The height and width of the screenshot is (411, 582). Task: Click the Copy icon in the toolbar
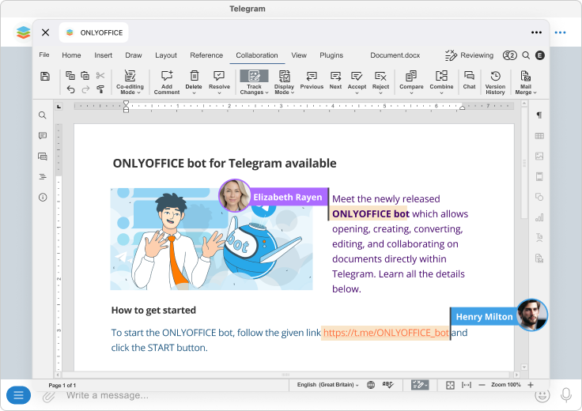70,75
